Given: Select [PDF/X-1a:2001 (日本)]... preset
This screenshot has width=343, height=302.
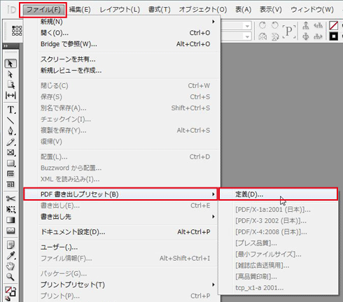Looking at the screenshot, I should [x=278, y=210].
